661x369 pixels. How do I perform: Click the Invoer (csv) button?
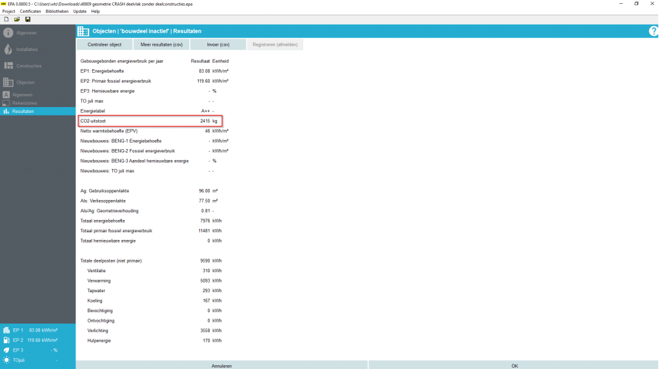point(218,45)
